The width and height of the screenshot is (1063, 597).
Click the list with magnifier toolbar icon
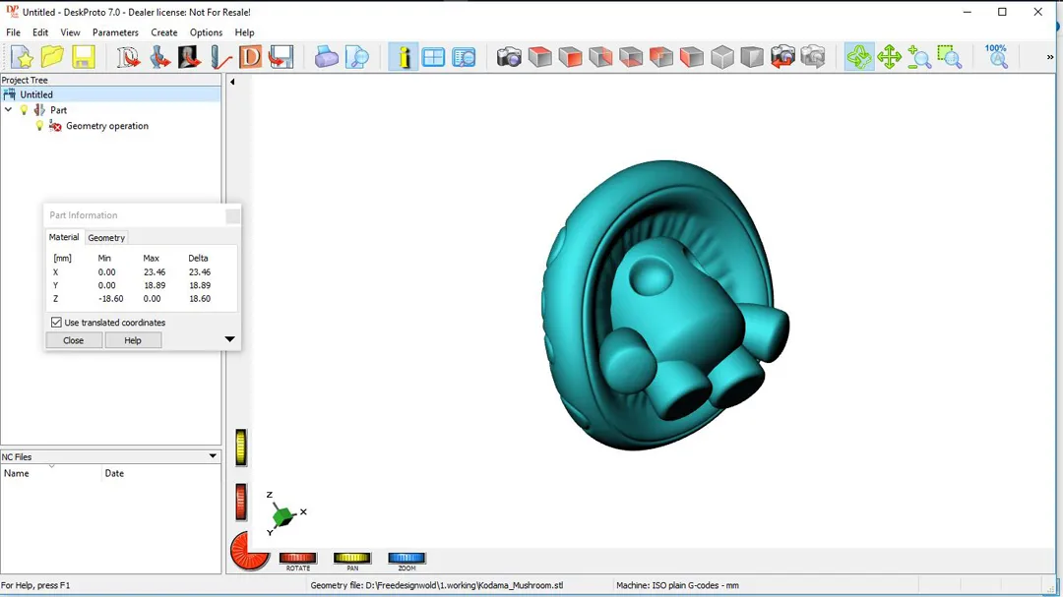point(465,57)
